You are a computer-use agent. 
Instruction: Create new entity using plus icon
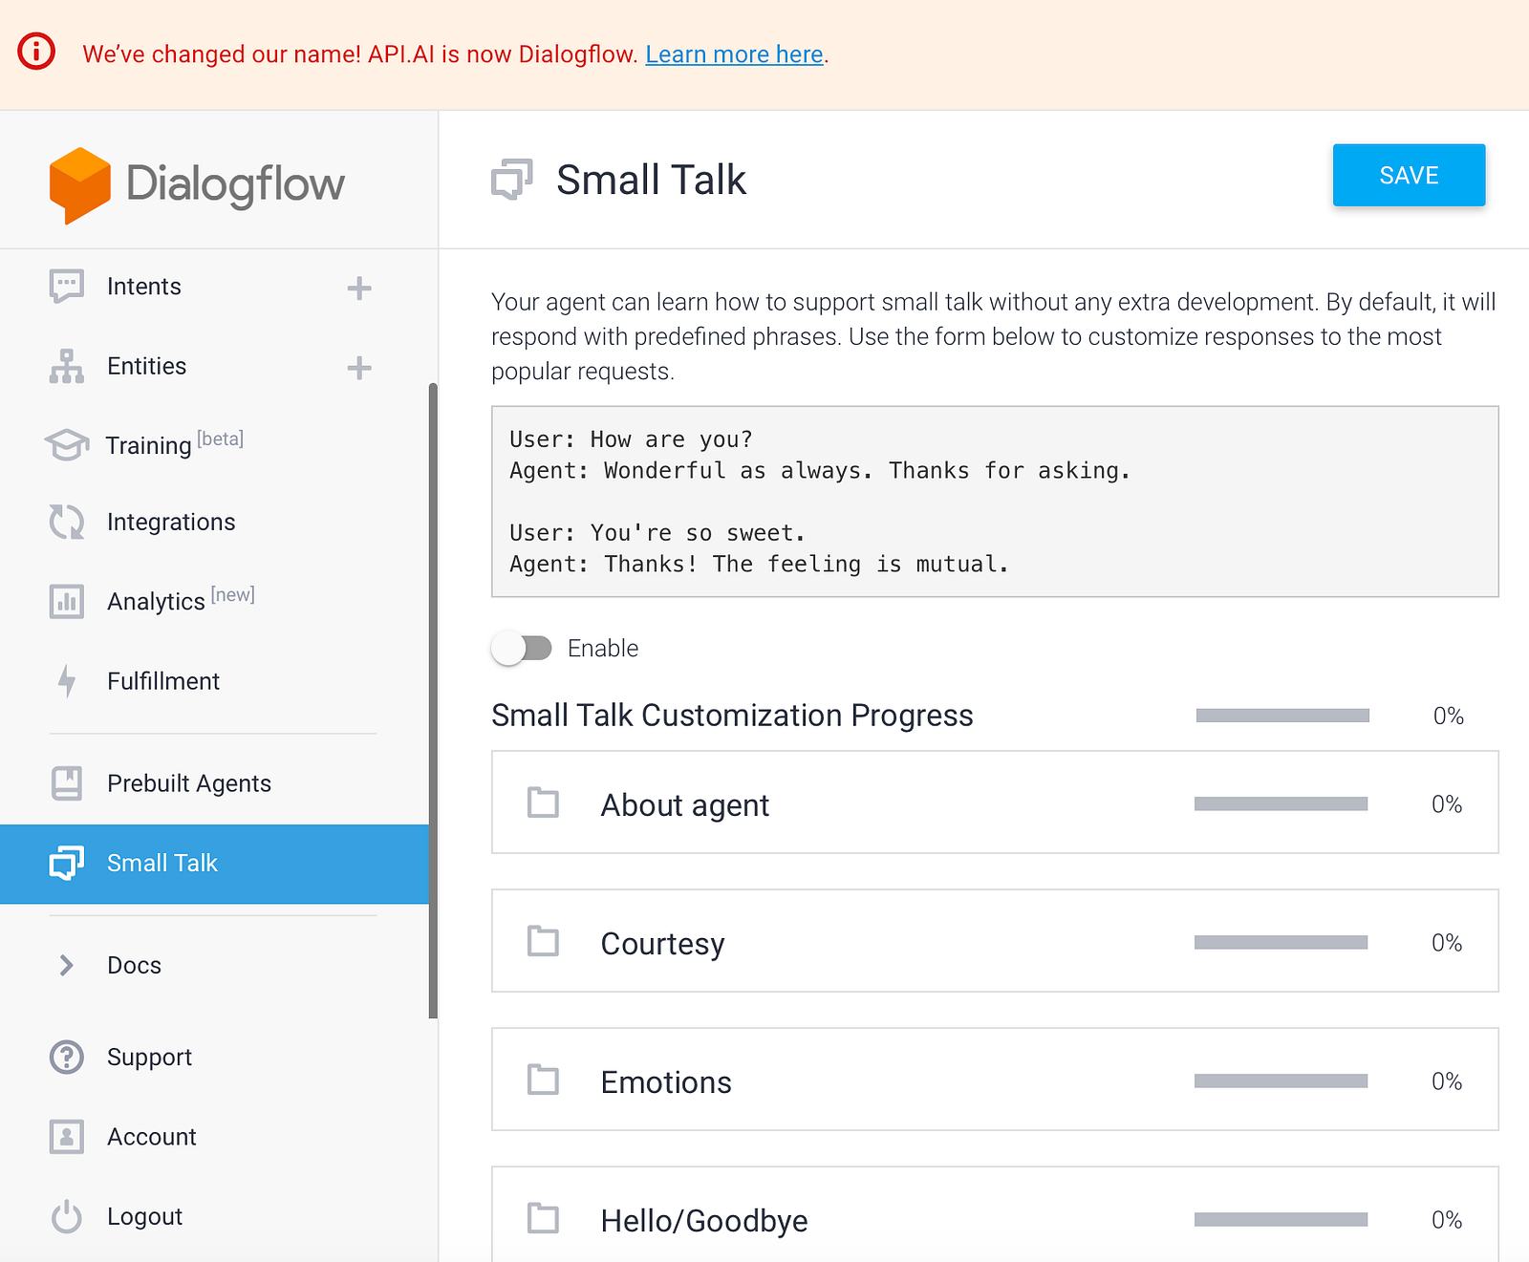[x=359, y=368]
